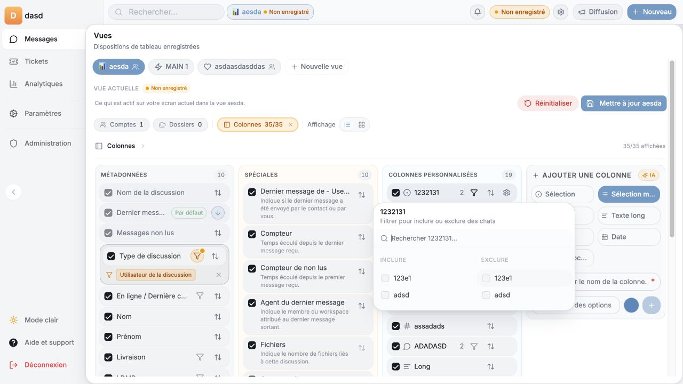Click the vertical scrollbar of Vues panel
683x384 pixels.
coord(672,149)
